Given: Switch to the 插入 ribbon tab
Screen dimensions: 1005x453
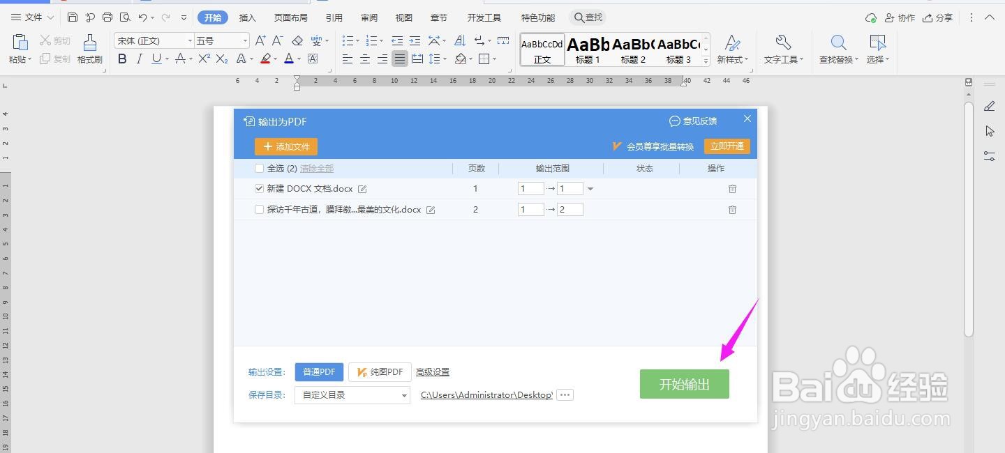Looking at the screenshot, I should 247,17.
